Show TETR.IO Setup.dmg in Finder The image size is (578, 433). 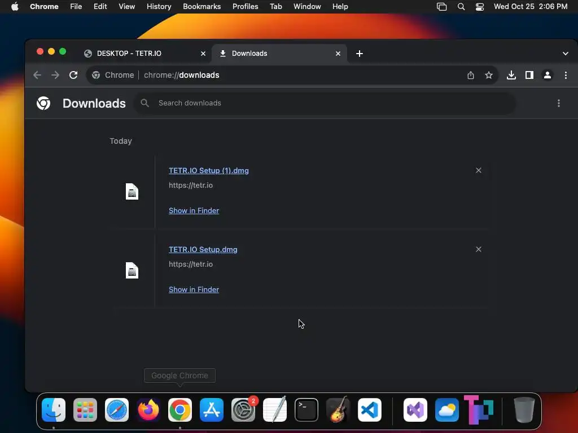[x=194, y=289]
